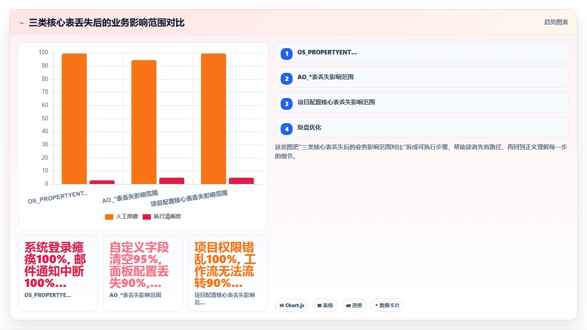Click the 项目配置核心表丢失影响范... caption in third card
The image size is (587, 330).
pyautogui.click(x=225, y=299)
